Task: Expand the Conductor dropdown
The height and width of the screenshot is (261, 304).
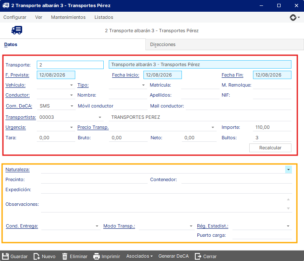Action: [72, 95]
